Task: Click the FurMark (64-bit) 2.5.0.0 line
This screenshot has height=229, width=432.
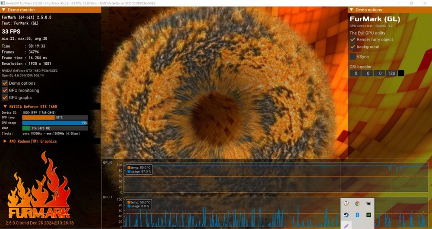Action: point(26,17)
